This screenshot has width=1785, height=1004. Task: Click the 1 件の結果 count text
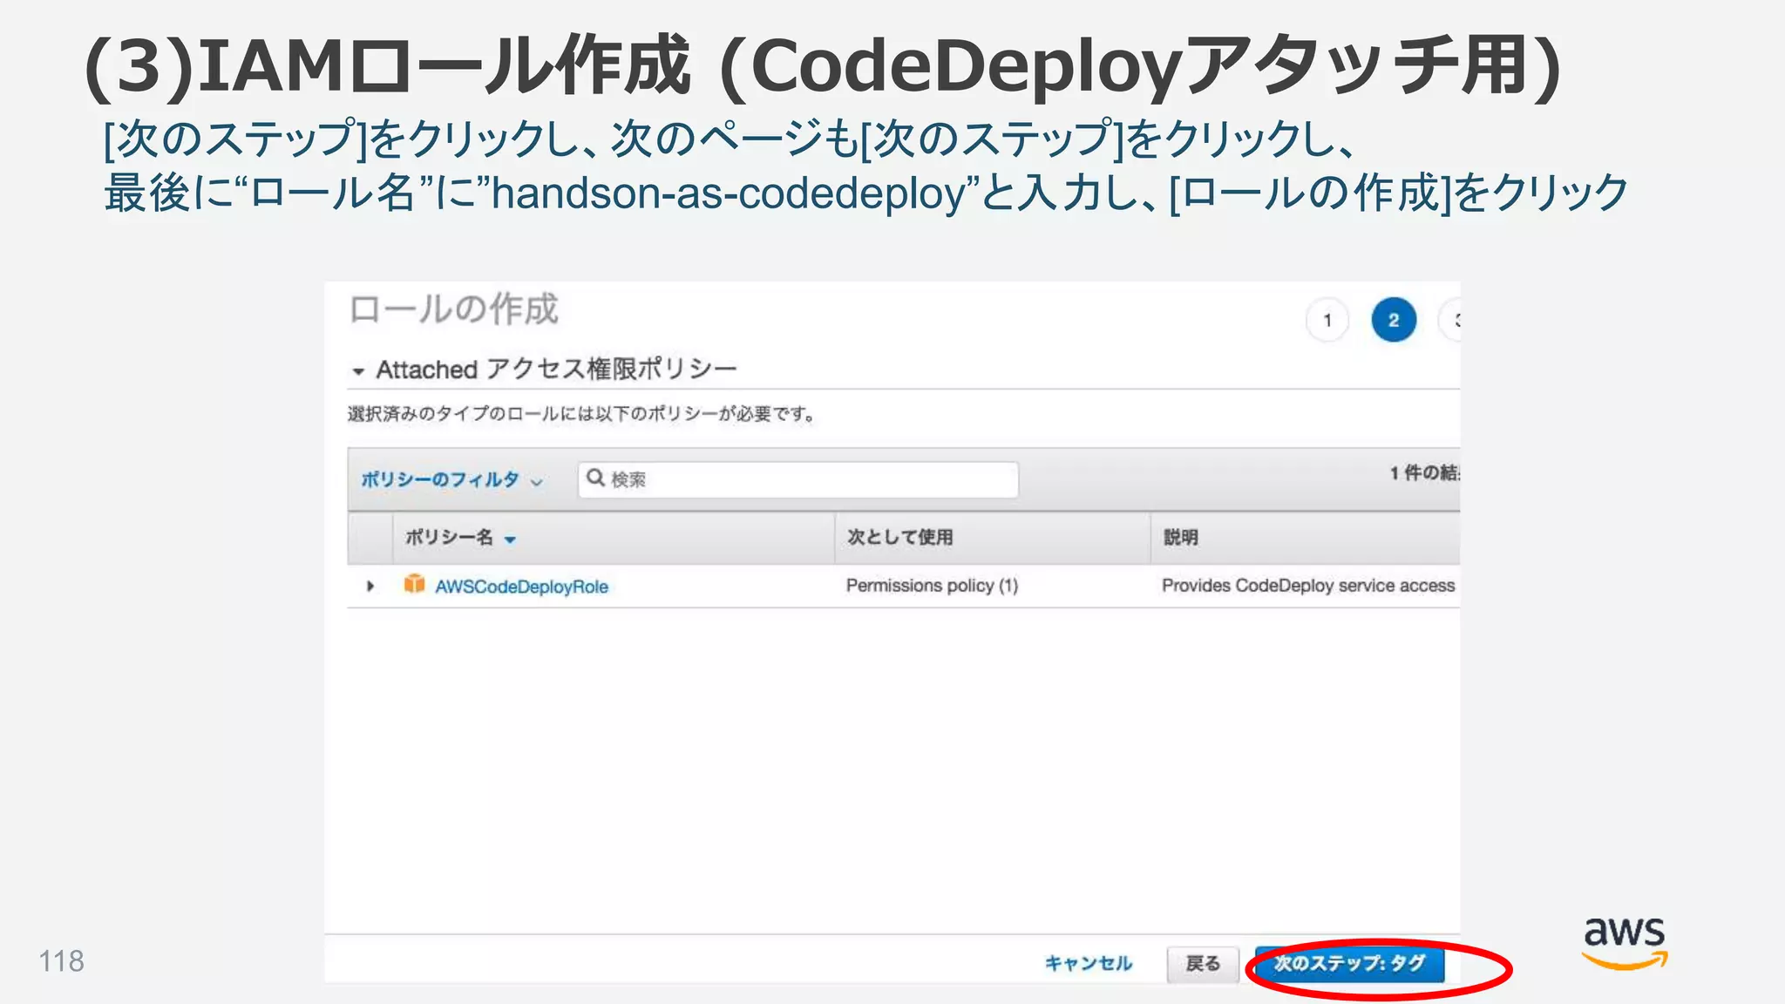coord(1425,472)
